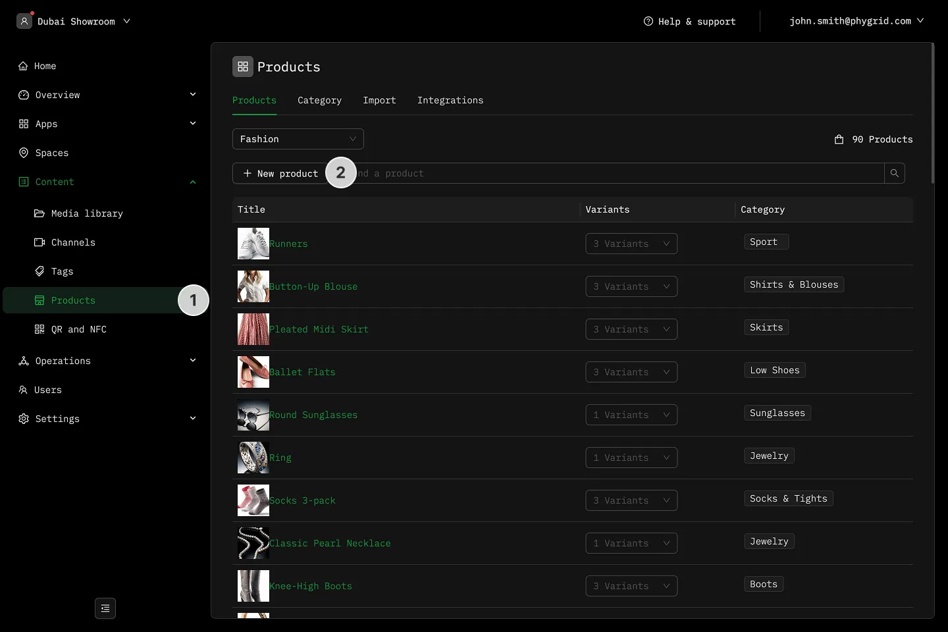The width and height of the screenshot is (948, 632).
Task: Open the Runners product link
Action: [x=288, y=244]
